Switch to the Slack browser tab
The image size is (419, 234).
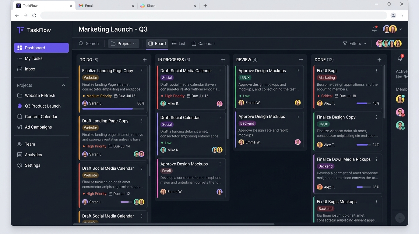[x=169, y=6]
